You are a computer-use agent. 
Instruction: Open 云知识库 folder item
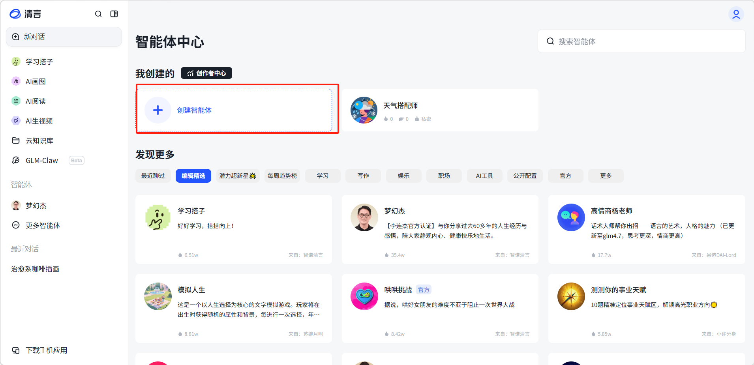[x=39, y=140]
